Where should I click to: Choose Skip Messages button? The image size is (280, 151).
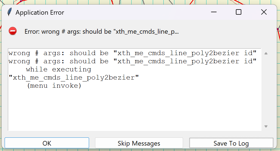pyautogui.click(x=139, y=143)
